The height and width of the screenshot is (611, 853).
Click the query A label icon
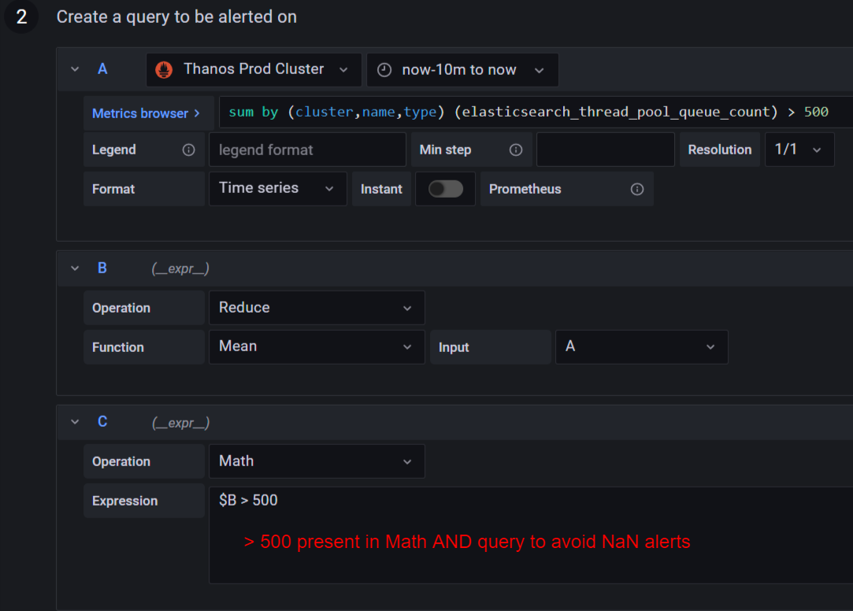[102, 69]
